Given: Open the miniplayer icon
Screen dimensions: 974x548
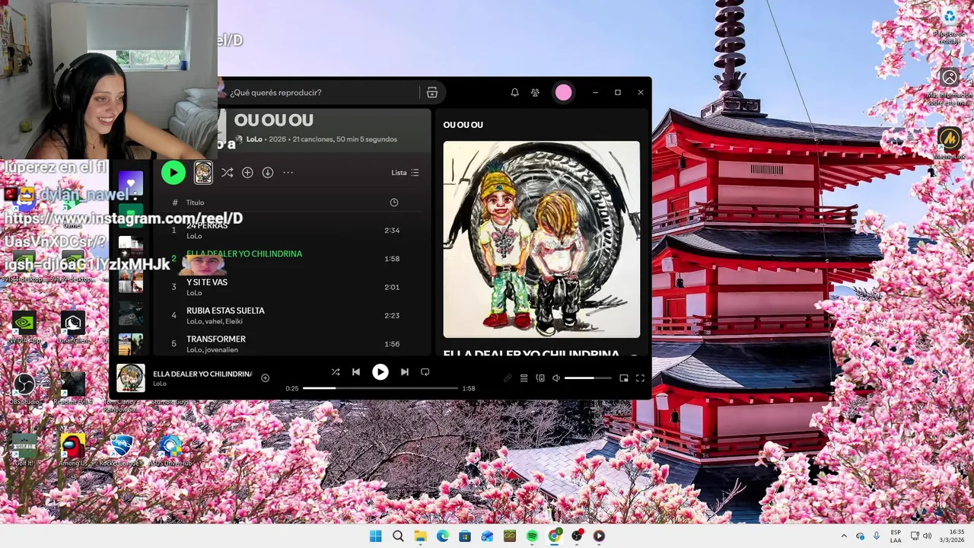Looking at the screenshot, I should [624, 378].
